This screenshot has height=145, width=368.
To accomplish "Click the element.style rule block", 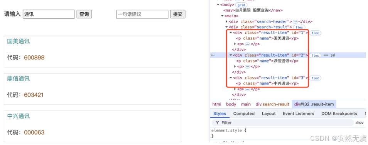I will [x=229, y=133].
